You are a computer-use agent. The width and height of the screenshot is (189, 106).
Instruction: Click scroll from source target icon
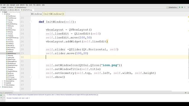[x=11, y=10]
